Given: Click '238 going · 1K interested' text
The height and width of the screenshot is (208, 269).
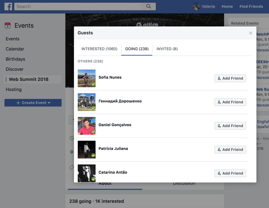Looking at the screenshot, I should point(96,201).
